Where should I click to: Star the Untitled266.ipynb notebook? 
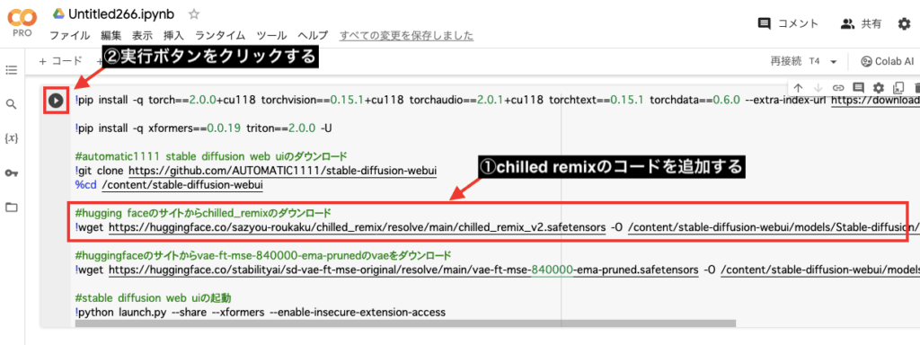pos(194,13)
